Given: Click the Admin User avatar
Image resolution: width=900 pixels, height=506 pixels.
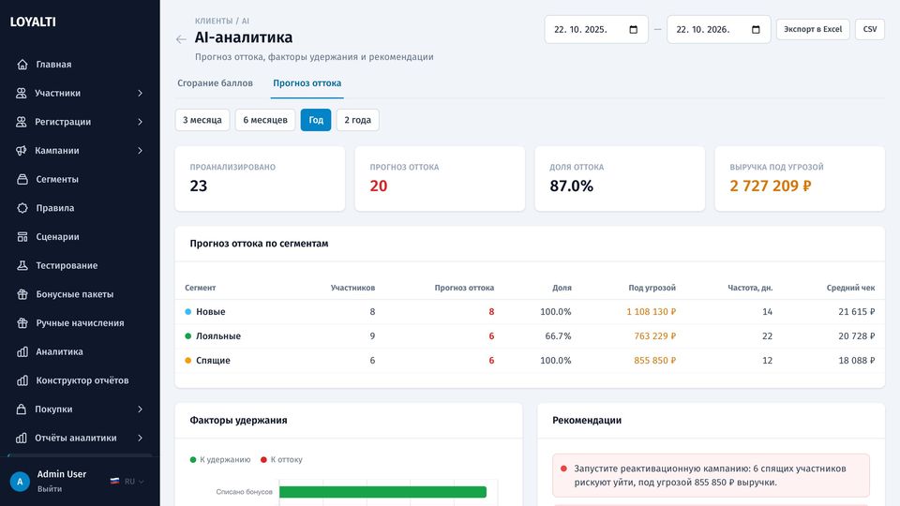Looking at the screenshot, I should (x=20, y=482).
